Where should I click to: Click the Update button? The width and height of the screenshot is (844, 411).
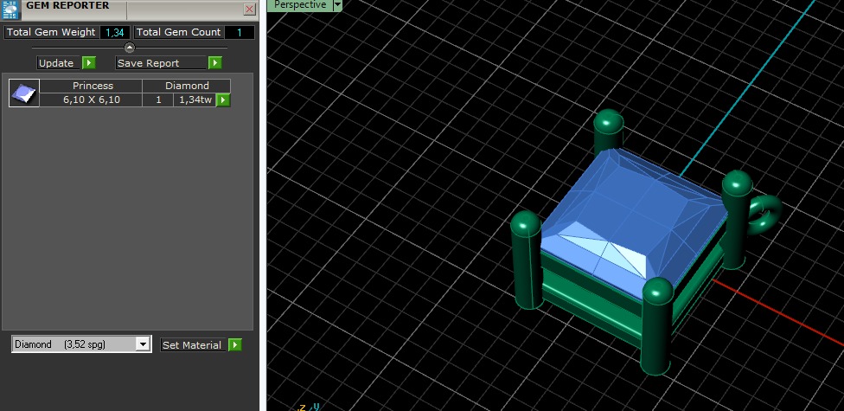tap(58, 63)
